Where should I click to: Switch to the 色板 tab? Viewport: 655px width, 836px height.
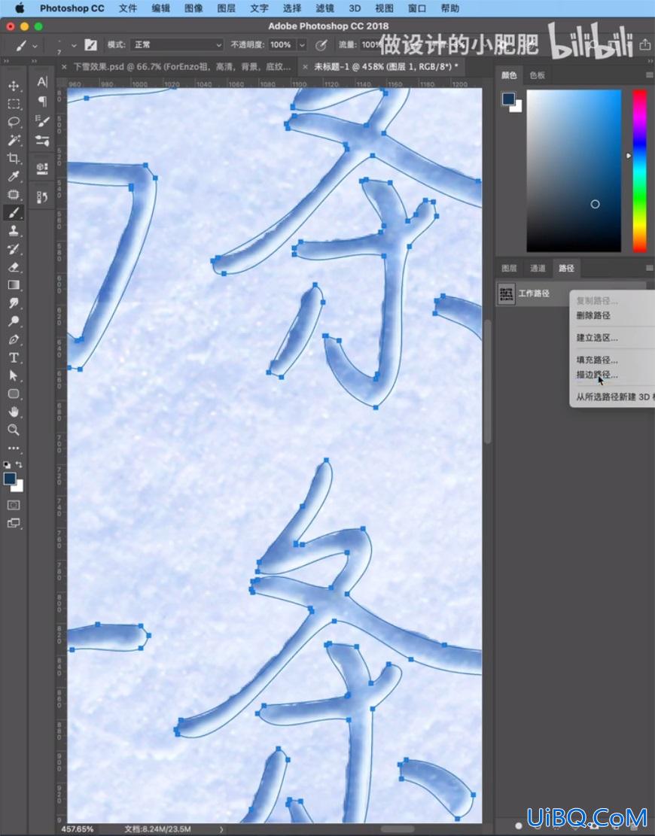(x=537, y=75)
